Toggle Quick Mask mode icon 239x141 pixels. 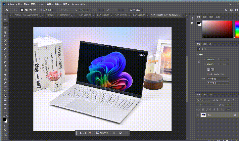pyautogui.click(x=5, y=126)
